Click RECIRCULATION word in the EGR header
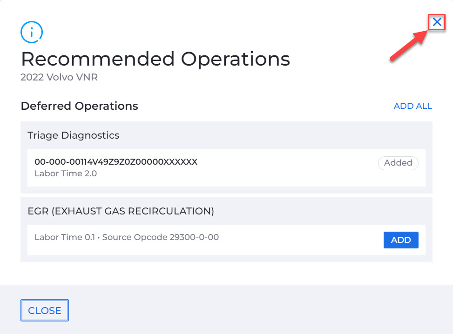The height and width of the screenshot is (334, 453). 171,211
